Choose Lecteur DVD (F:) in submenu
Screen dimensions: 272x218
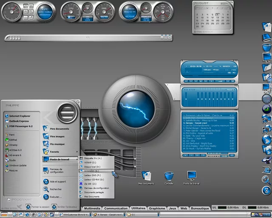(92, 175)
